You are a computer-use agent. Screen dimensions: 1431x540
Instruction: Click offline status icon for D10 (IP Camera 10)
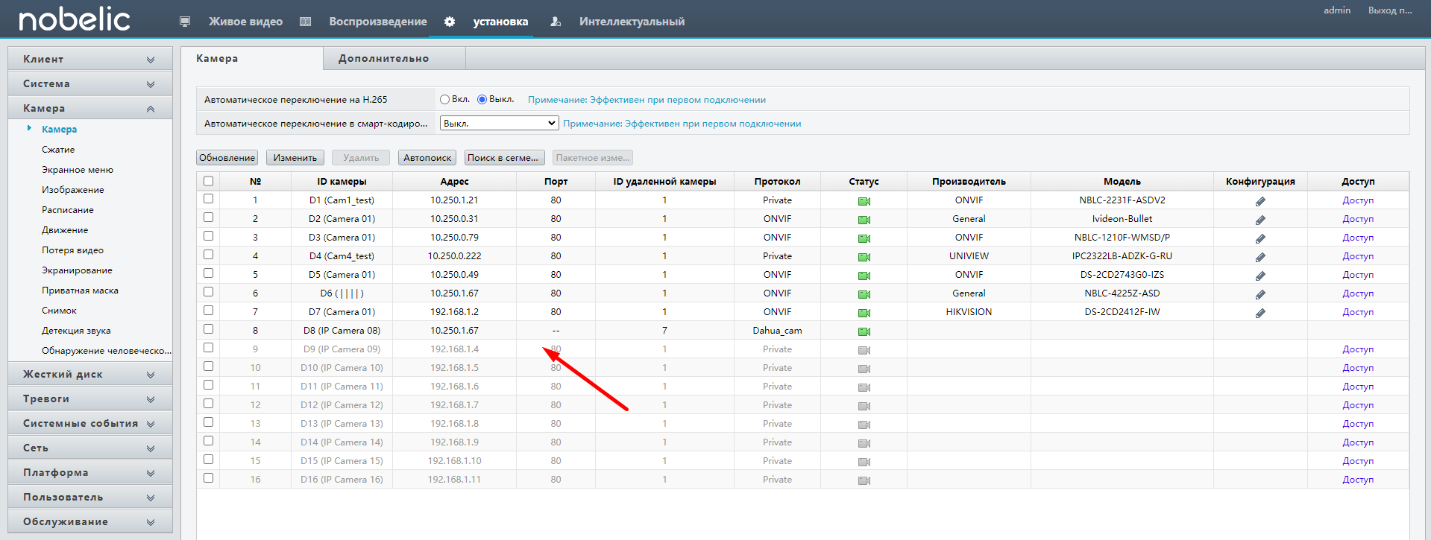[864, 369]
